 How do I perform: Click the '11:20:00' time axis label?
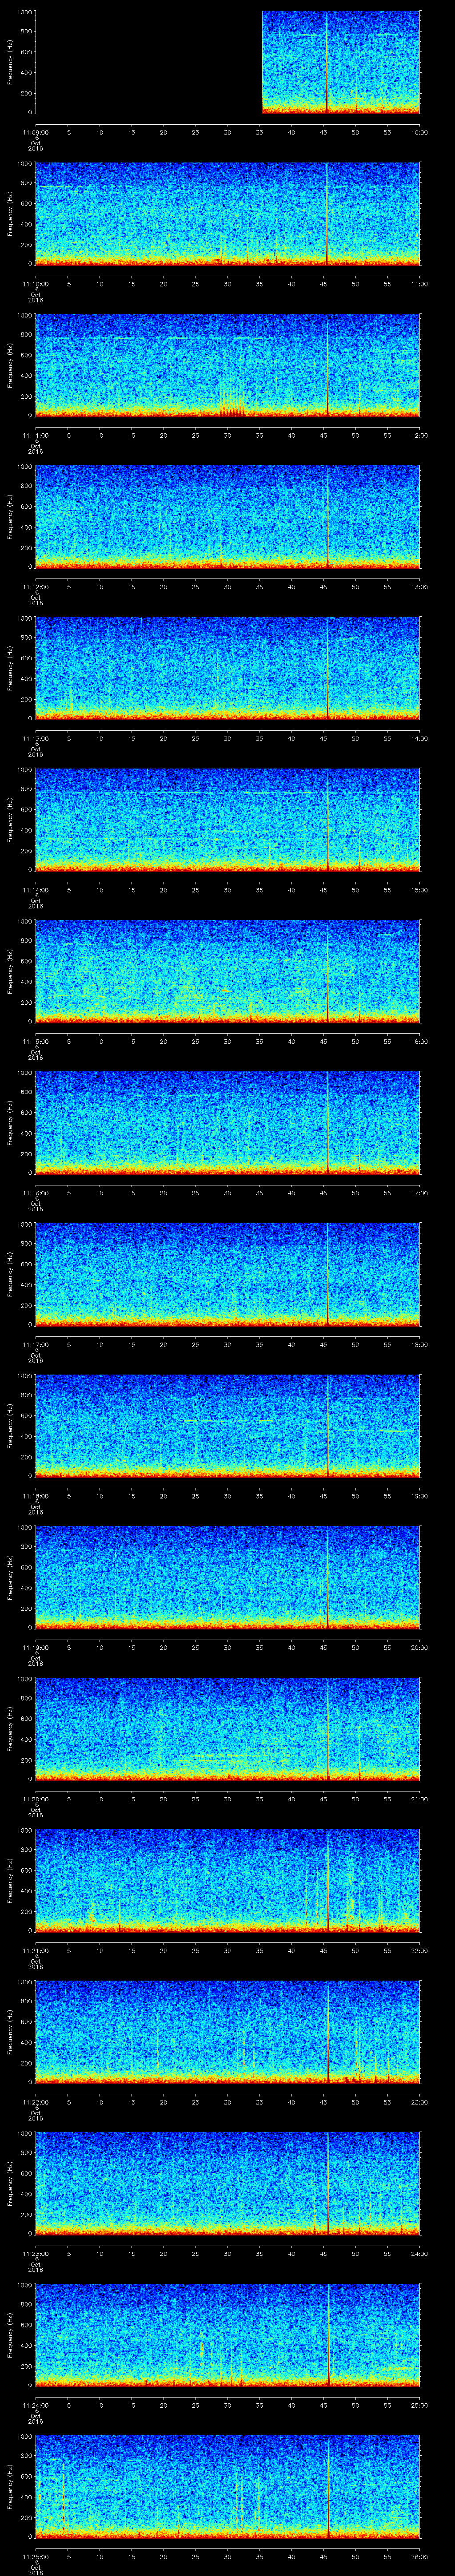(x=36, y=1799)
